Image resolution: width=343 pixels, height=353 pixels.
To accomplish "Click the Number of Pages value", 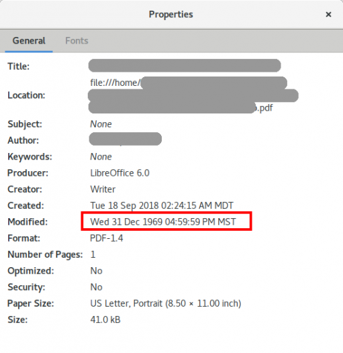I will click(x=93, y=254).
